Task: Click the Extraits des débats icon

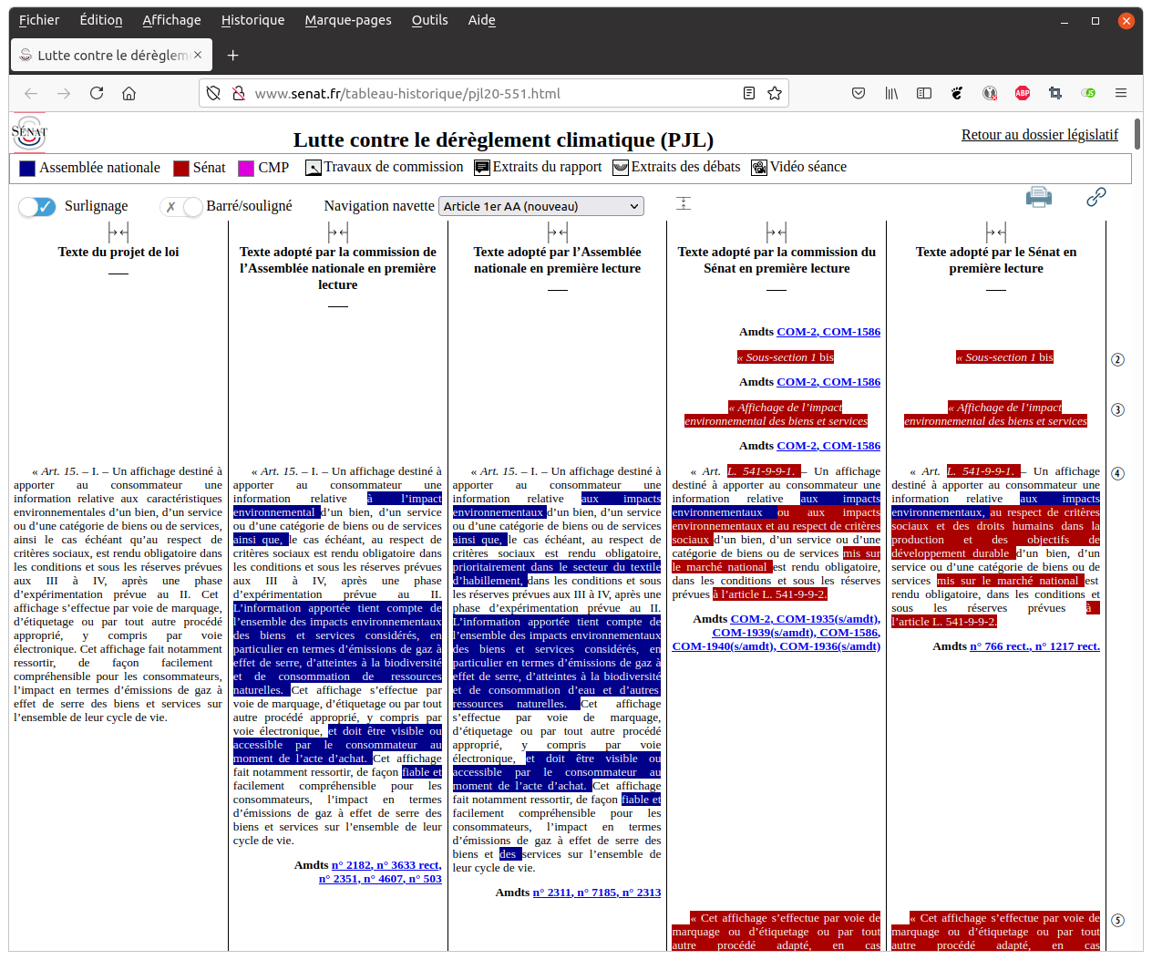Action: (x=620, y=168)
